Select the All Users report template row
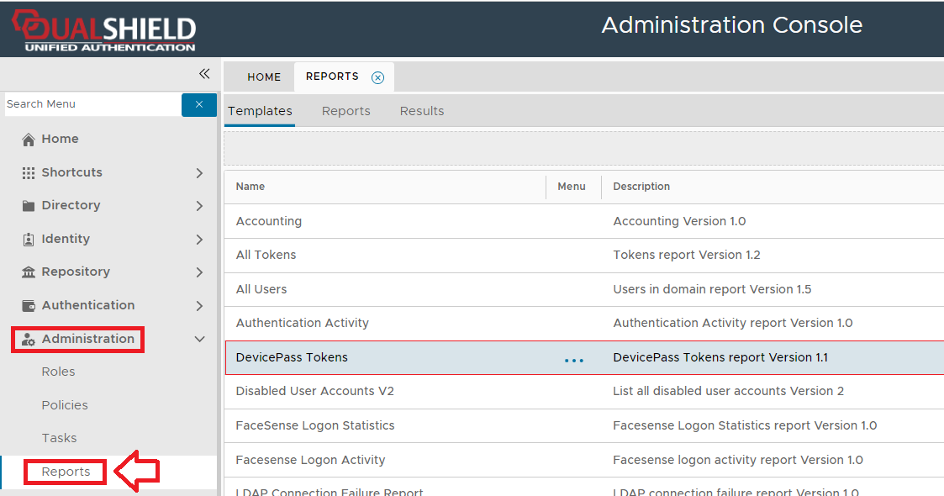The width and height of the screenshot is (944, 496). point(261,289)
